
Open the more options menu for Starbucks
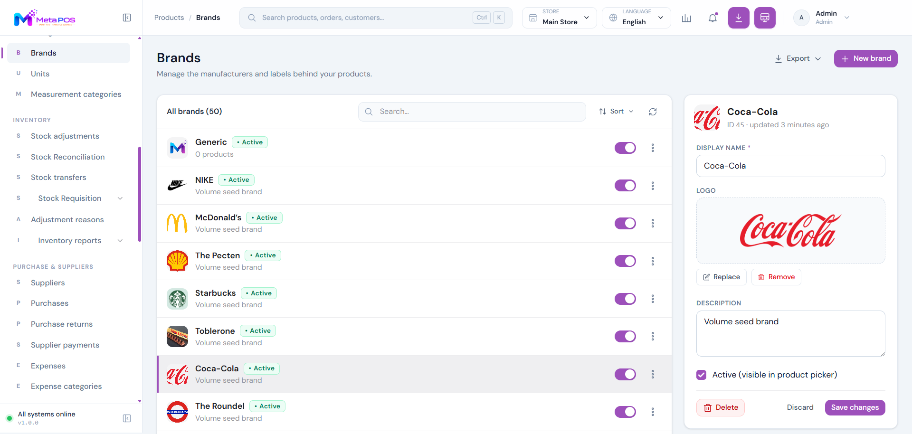point(653,299)
